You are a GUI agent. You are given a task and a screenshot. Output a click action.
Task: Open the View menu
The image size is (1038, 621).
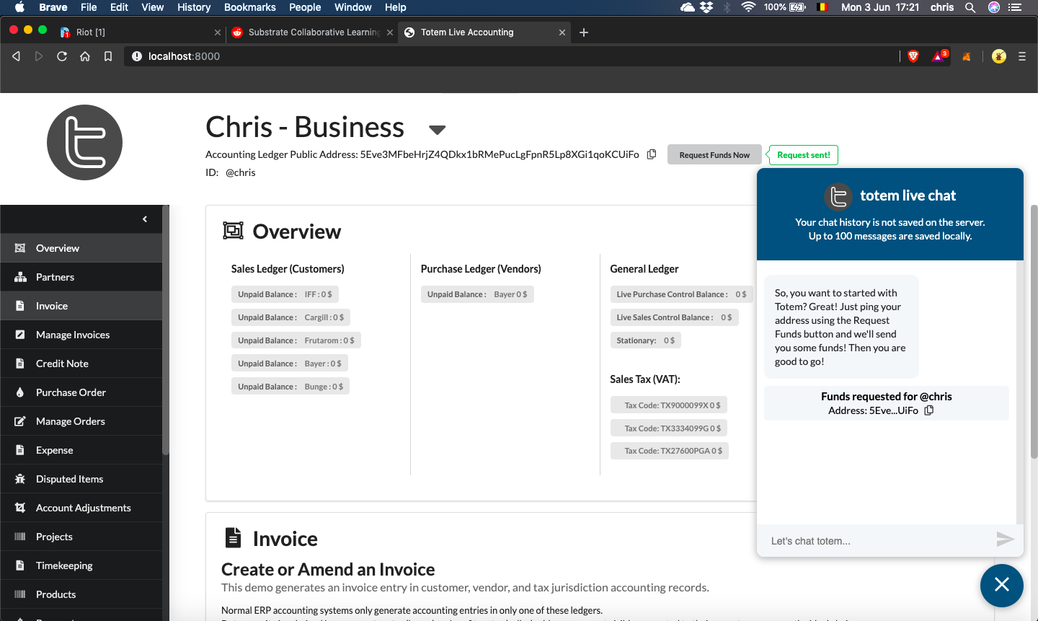(152, 7)
